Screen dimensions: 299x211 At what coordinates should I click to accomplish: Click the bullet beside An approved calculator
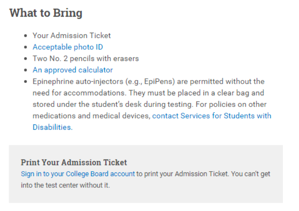tap(26, 70)
